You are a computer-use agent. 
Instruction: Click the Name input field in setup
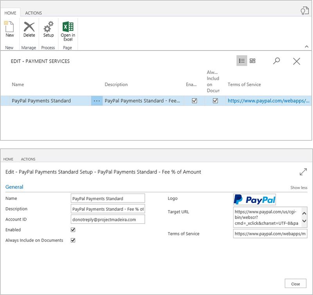[108, 199]
